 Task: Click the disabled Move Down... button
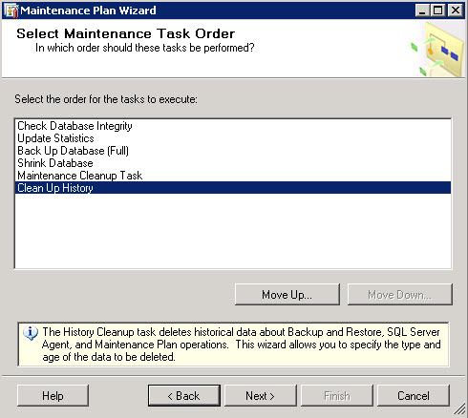click(x=400, y=295)
